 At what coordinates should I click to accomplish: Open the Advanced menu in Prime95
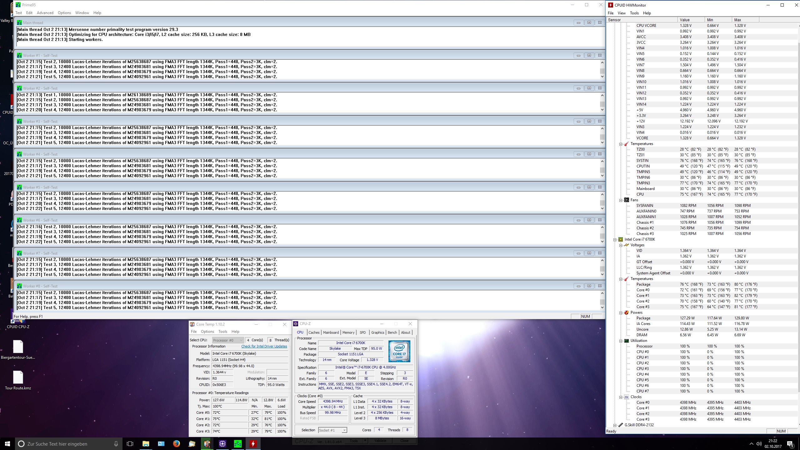pos(45,13)
